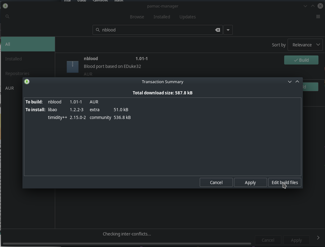Viewport: 325px width, 247px height.
Task: Click the nblood package name in results
Action: tap(91, 59)
